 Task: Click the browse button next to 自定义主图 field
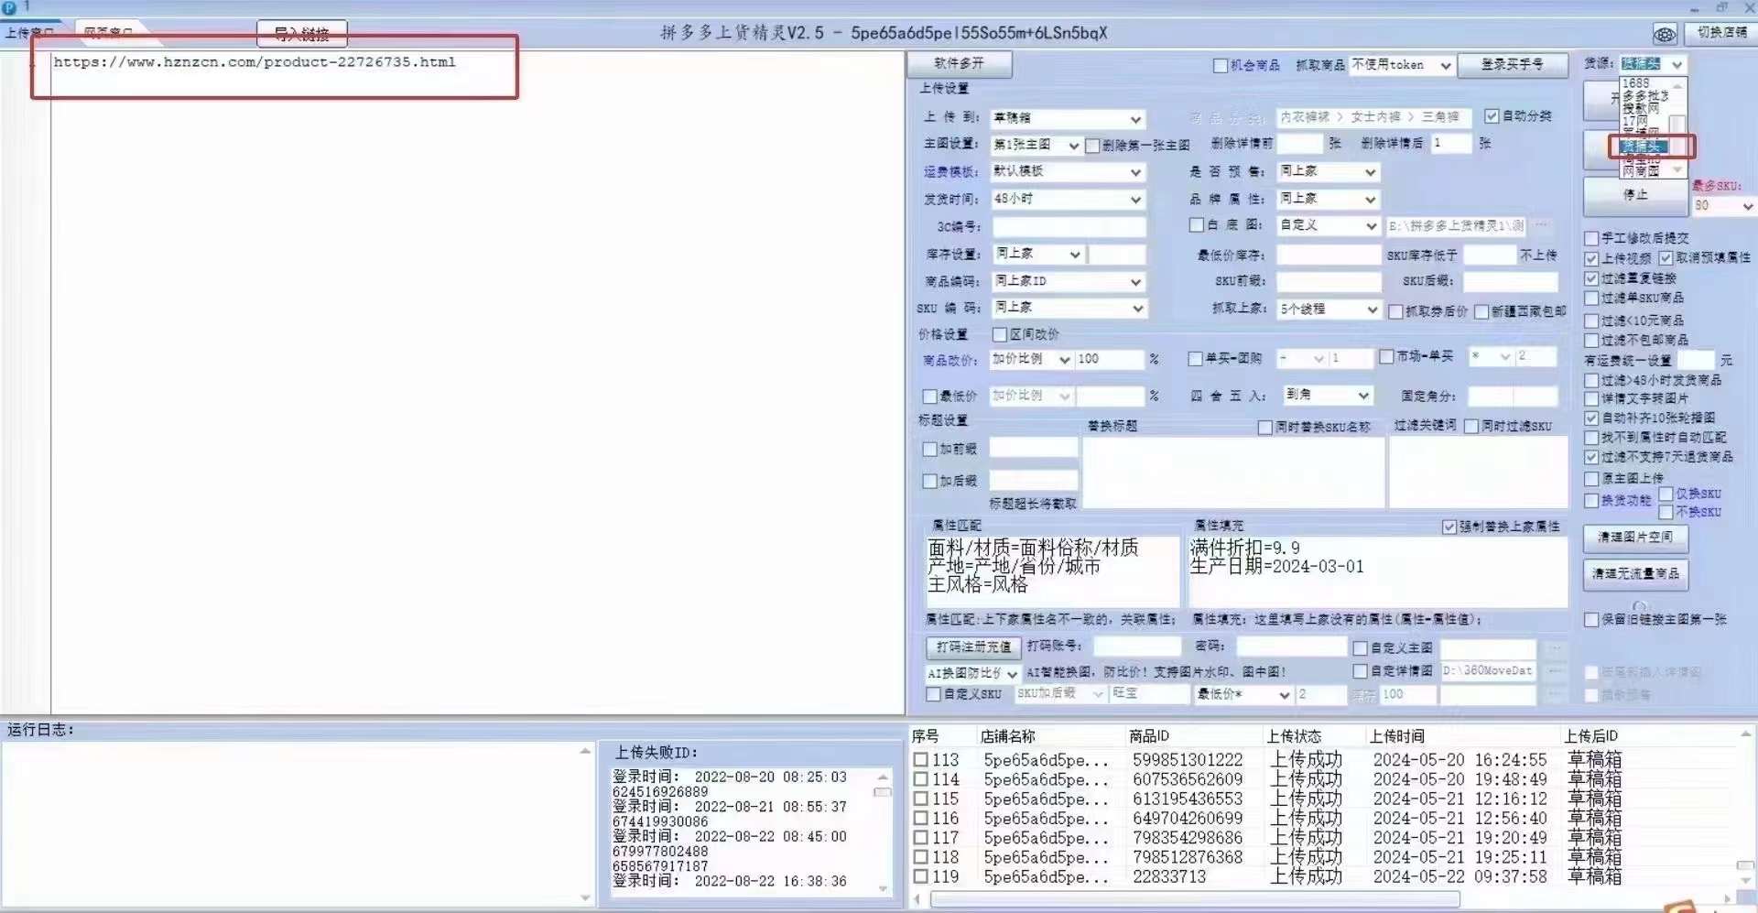1554,648
